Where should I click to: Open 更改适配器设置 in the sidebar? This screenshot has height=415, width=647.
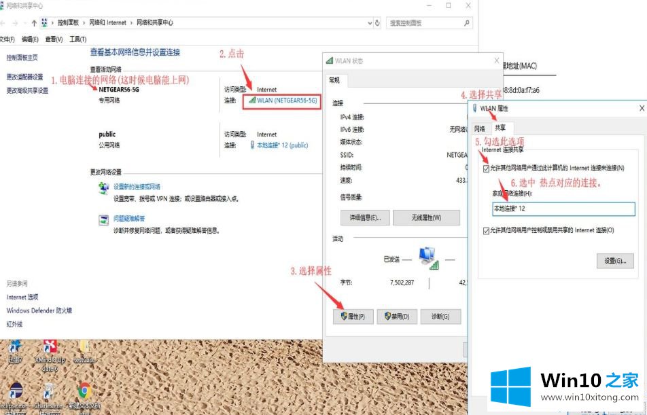click(x=24, y=77)
